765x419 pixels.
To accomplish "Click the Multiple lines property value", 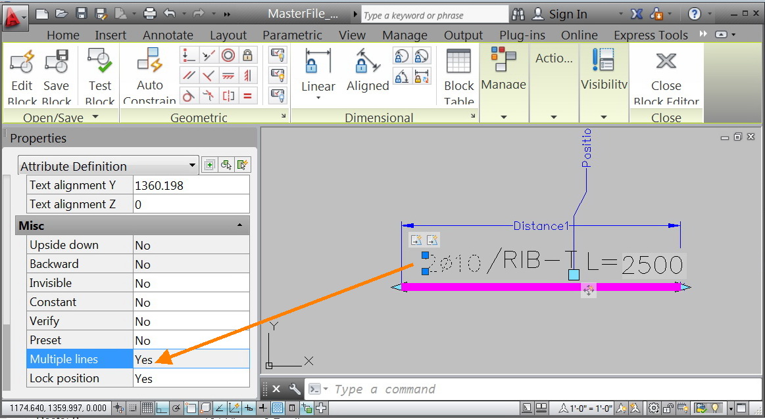I will click(x=191, y=359).
